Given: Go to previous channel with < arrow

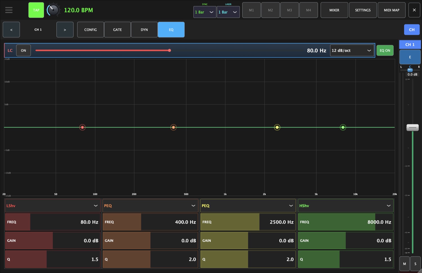Looking at the screenshot, I should [x=11, y=30].
